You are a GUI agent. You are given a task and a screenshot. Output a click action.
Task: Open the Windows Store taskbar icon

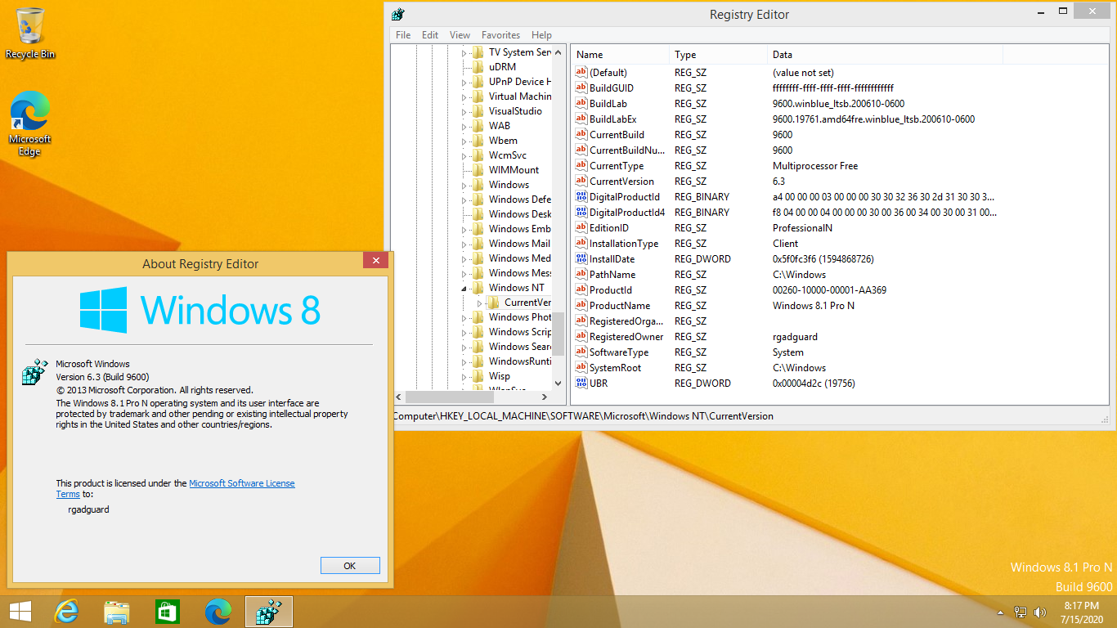pyautogui.click(x=168, y=612)
